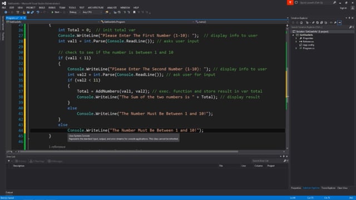
Task: Click the Save All toolbar icon
Action: [x=32, y=12]
